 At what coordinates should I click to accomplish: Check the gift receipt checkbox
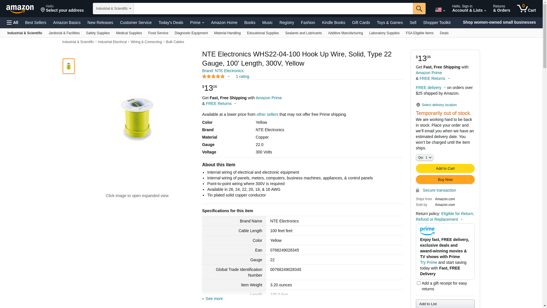(419, 283)
